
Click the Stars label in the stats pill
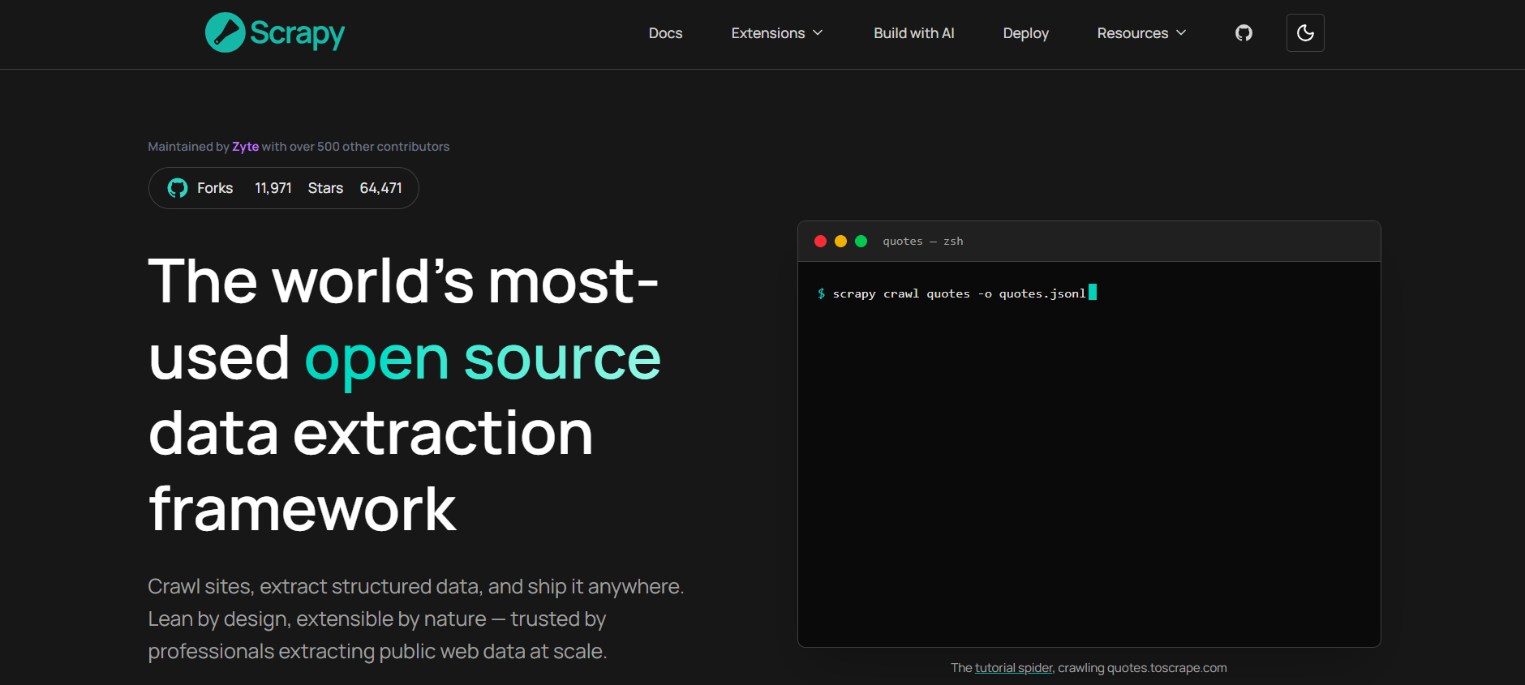(325, 188)
